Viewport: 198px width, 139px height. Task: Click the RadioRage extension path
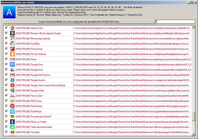pos(132,111)
